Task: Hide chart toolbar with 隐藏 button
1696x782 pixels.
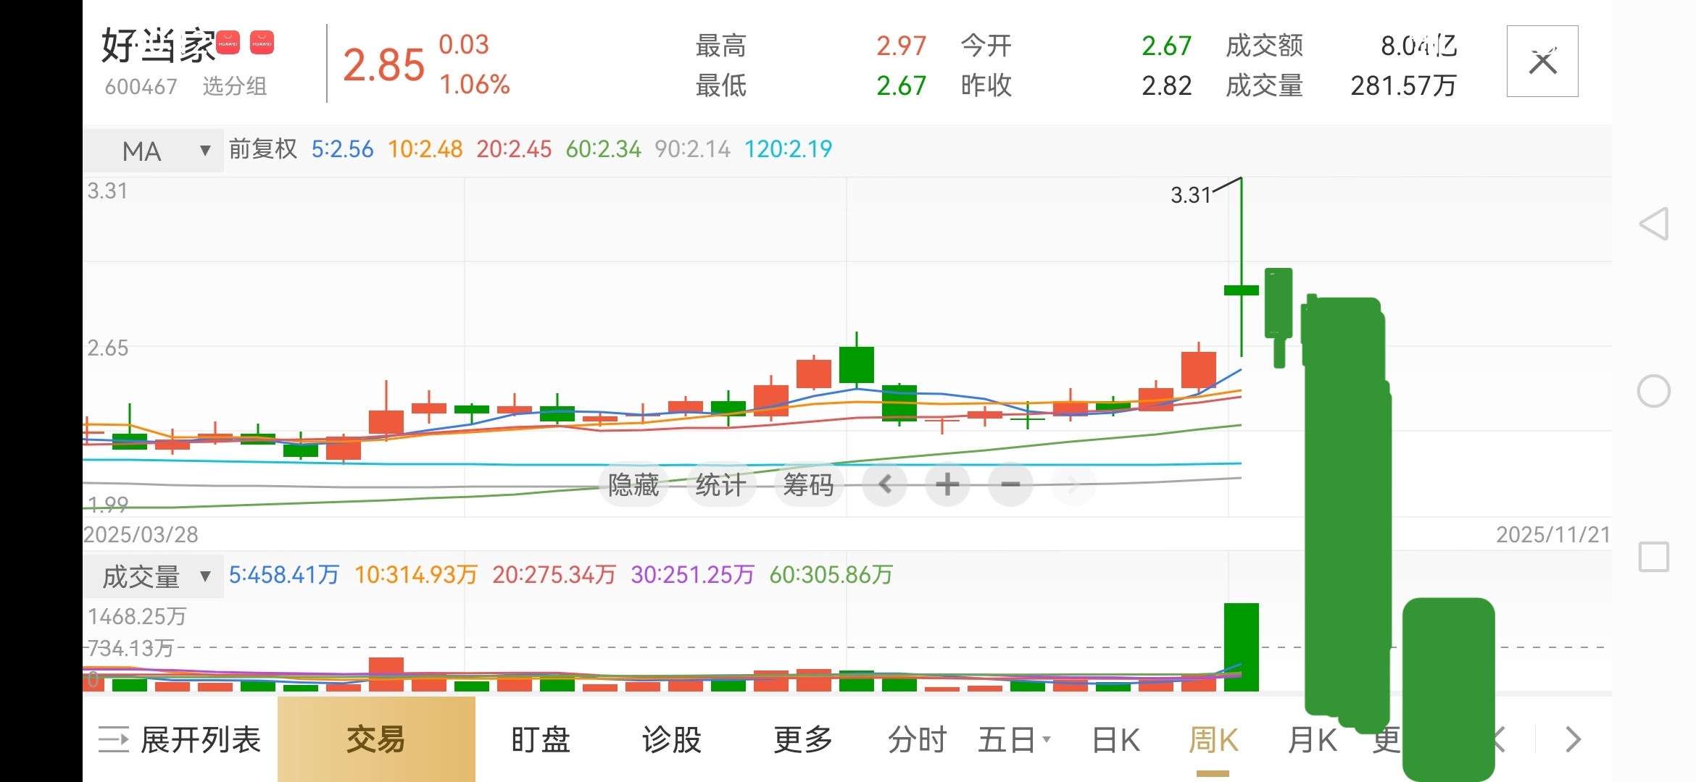Action: pos(633,484)
